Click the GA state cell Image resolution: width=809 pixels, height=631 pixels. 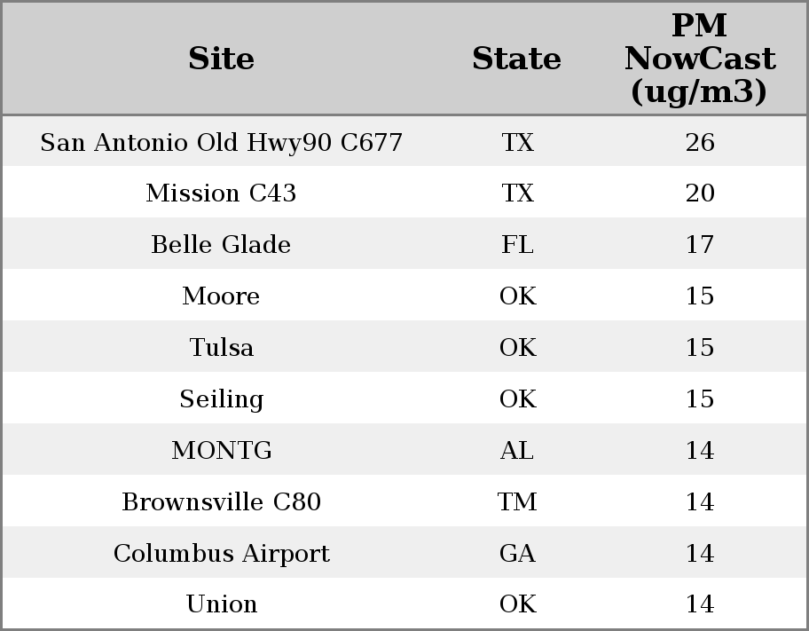point(517,553)
